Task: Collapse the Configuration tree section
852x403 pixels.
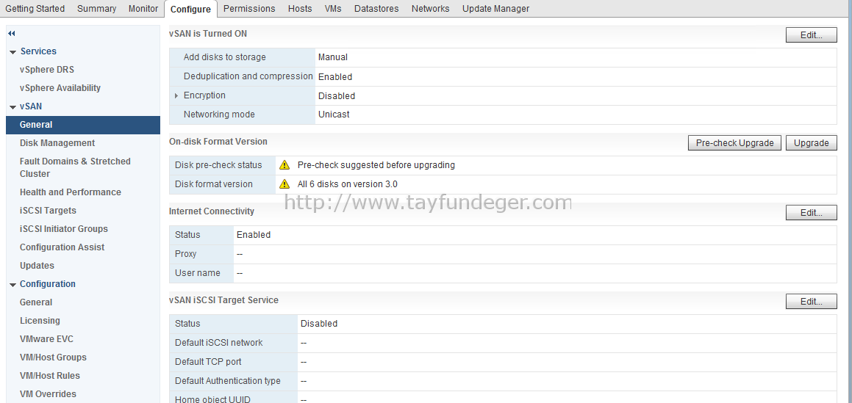Action: pos(12,284)
